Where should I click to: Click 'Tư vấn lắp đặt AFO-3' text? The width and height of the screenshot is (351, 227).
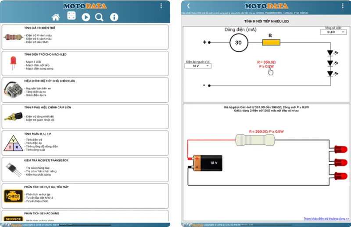(39, 198)
